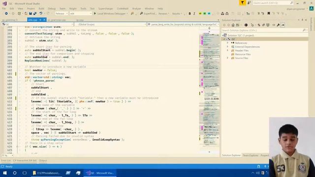Select Resource Files in Solution Explorer
Viewport: 315px width, 177px height.
click(x=243, y=54)
